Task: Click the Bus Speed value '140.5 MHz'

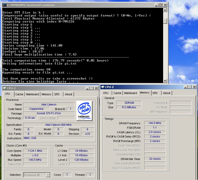Action: 35,160
